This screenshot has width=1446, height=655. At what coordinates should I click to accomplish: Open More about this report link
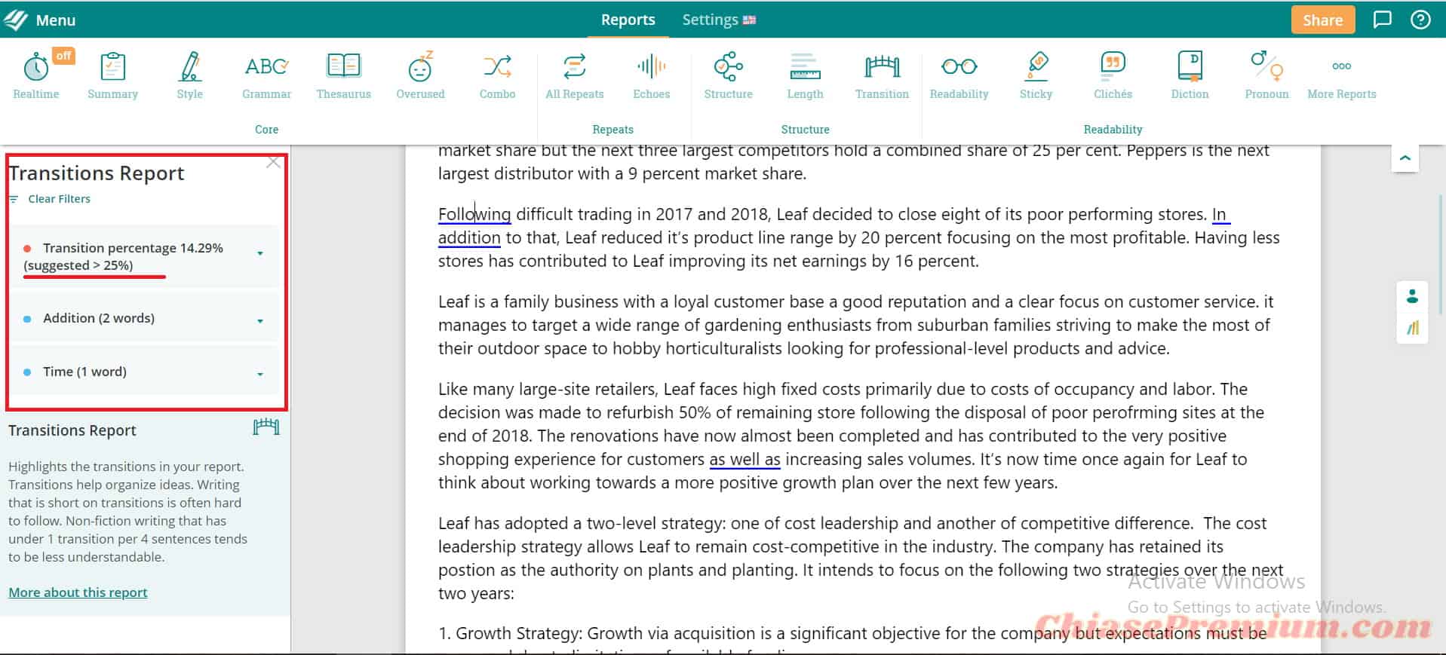pyautogui.click(x=78, y=592)
